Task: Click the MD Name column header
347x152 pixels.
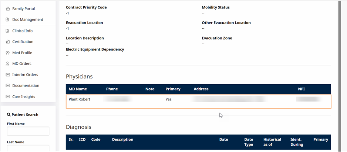Action: tap(78, 89)
